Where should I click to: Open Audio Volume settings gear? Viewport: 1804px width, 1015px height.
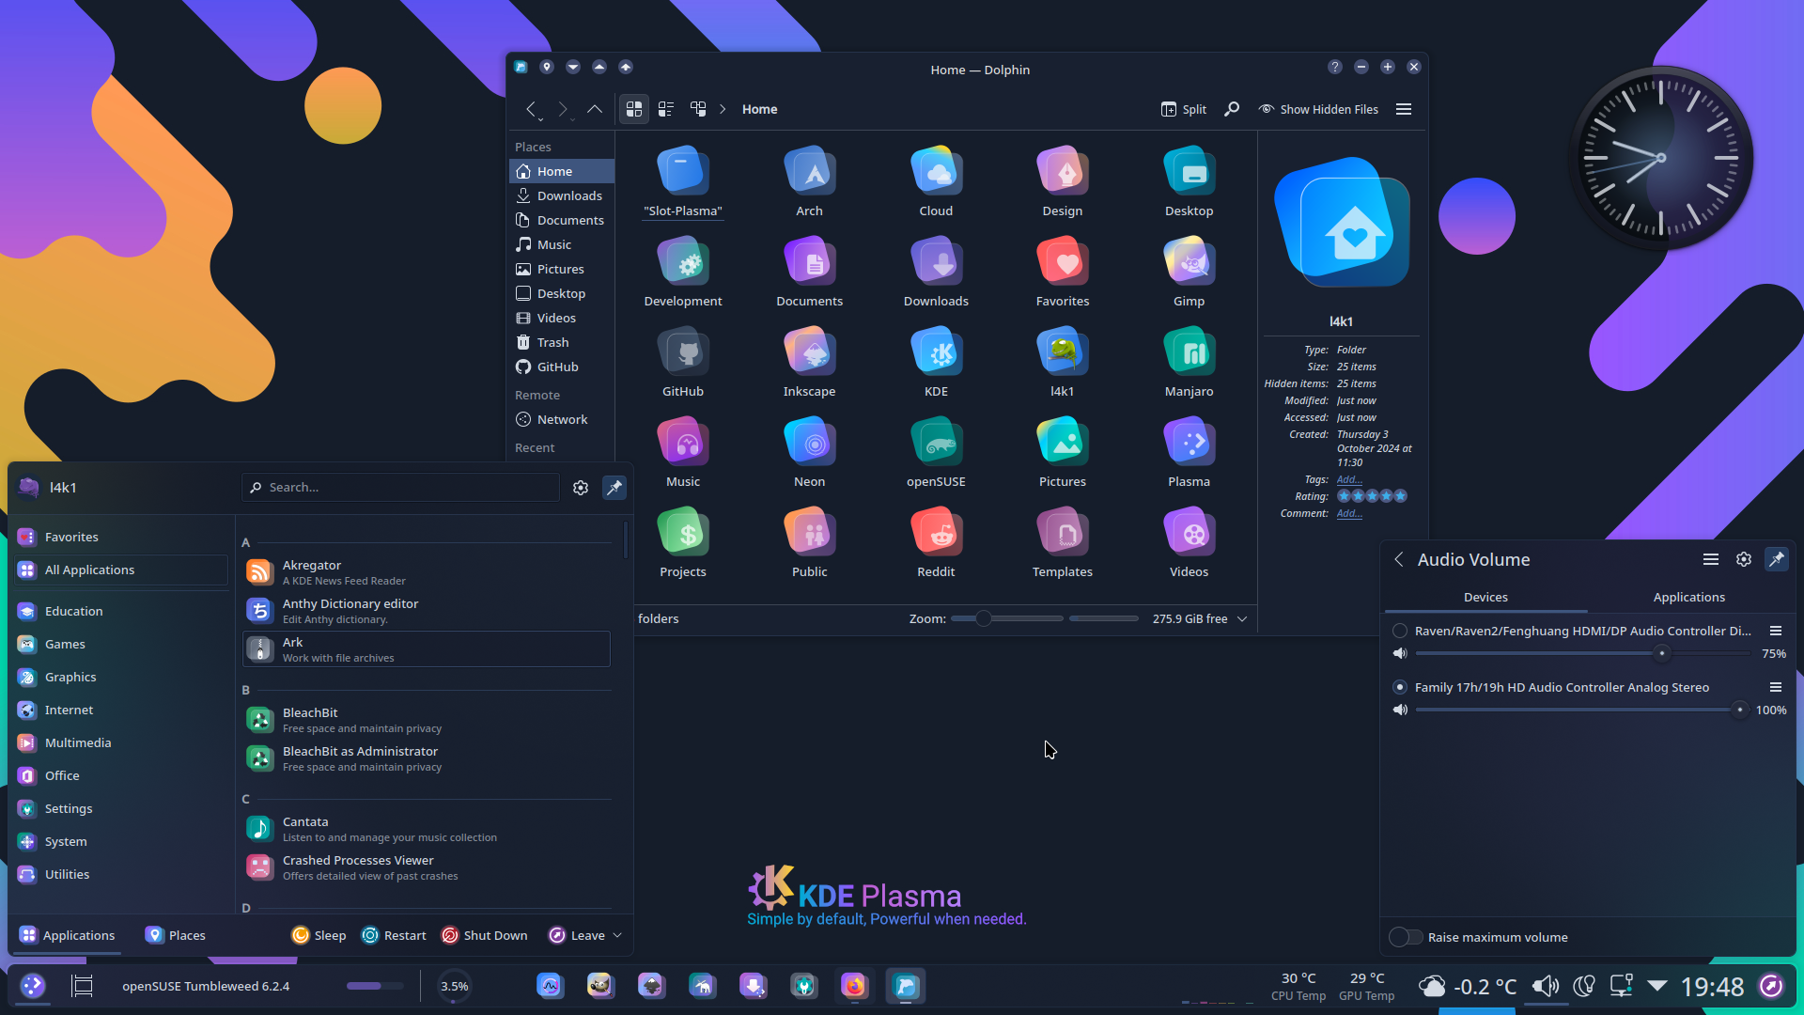(1744, 559)
